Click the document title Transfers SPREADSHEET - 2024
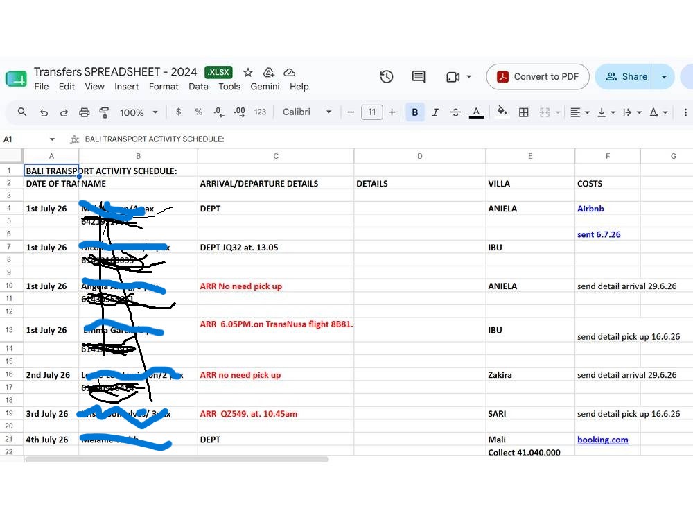 pyautogui.click(x=115, y=72)
